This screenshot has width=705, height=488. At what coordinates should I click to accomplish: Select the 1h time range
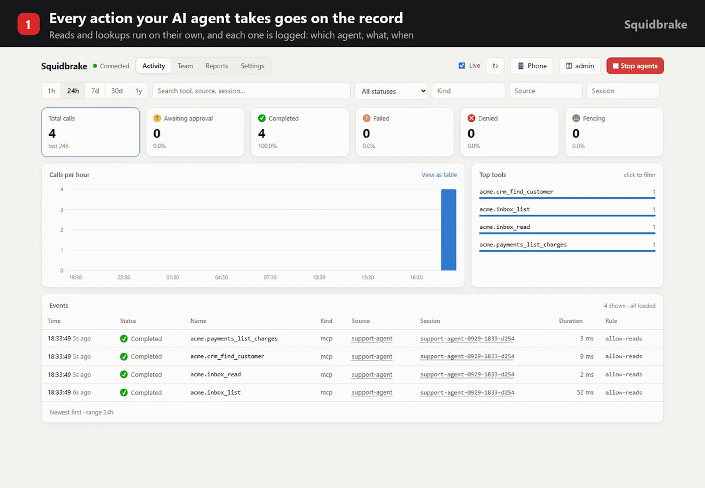pyautogui.click(x=52, y=91)
